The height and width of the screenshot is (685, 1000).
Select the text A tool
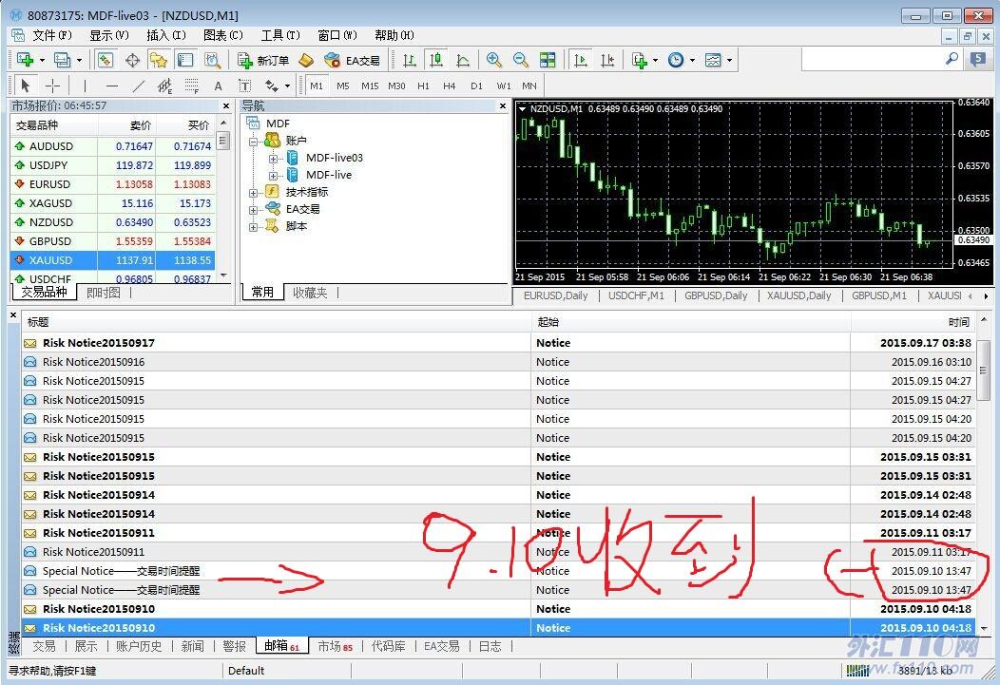click(218, 86)
